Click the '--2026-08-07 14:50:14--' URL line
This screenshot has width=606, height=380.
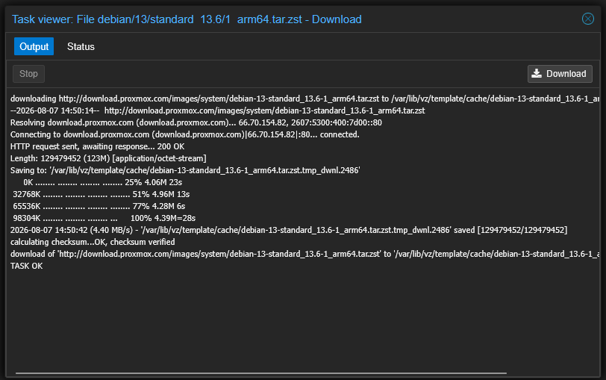[x=218, y=110]
